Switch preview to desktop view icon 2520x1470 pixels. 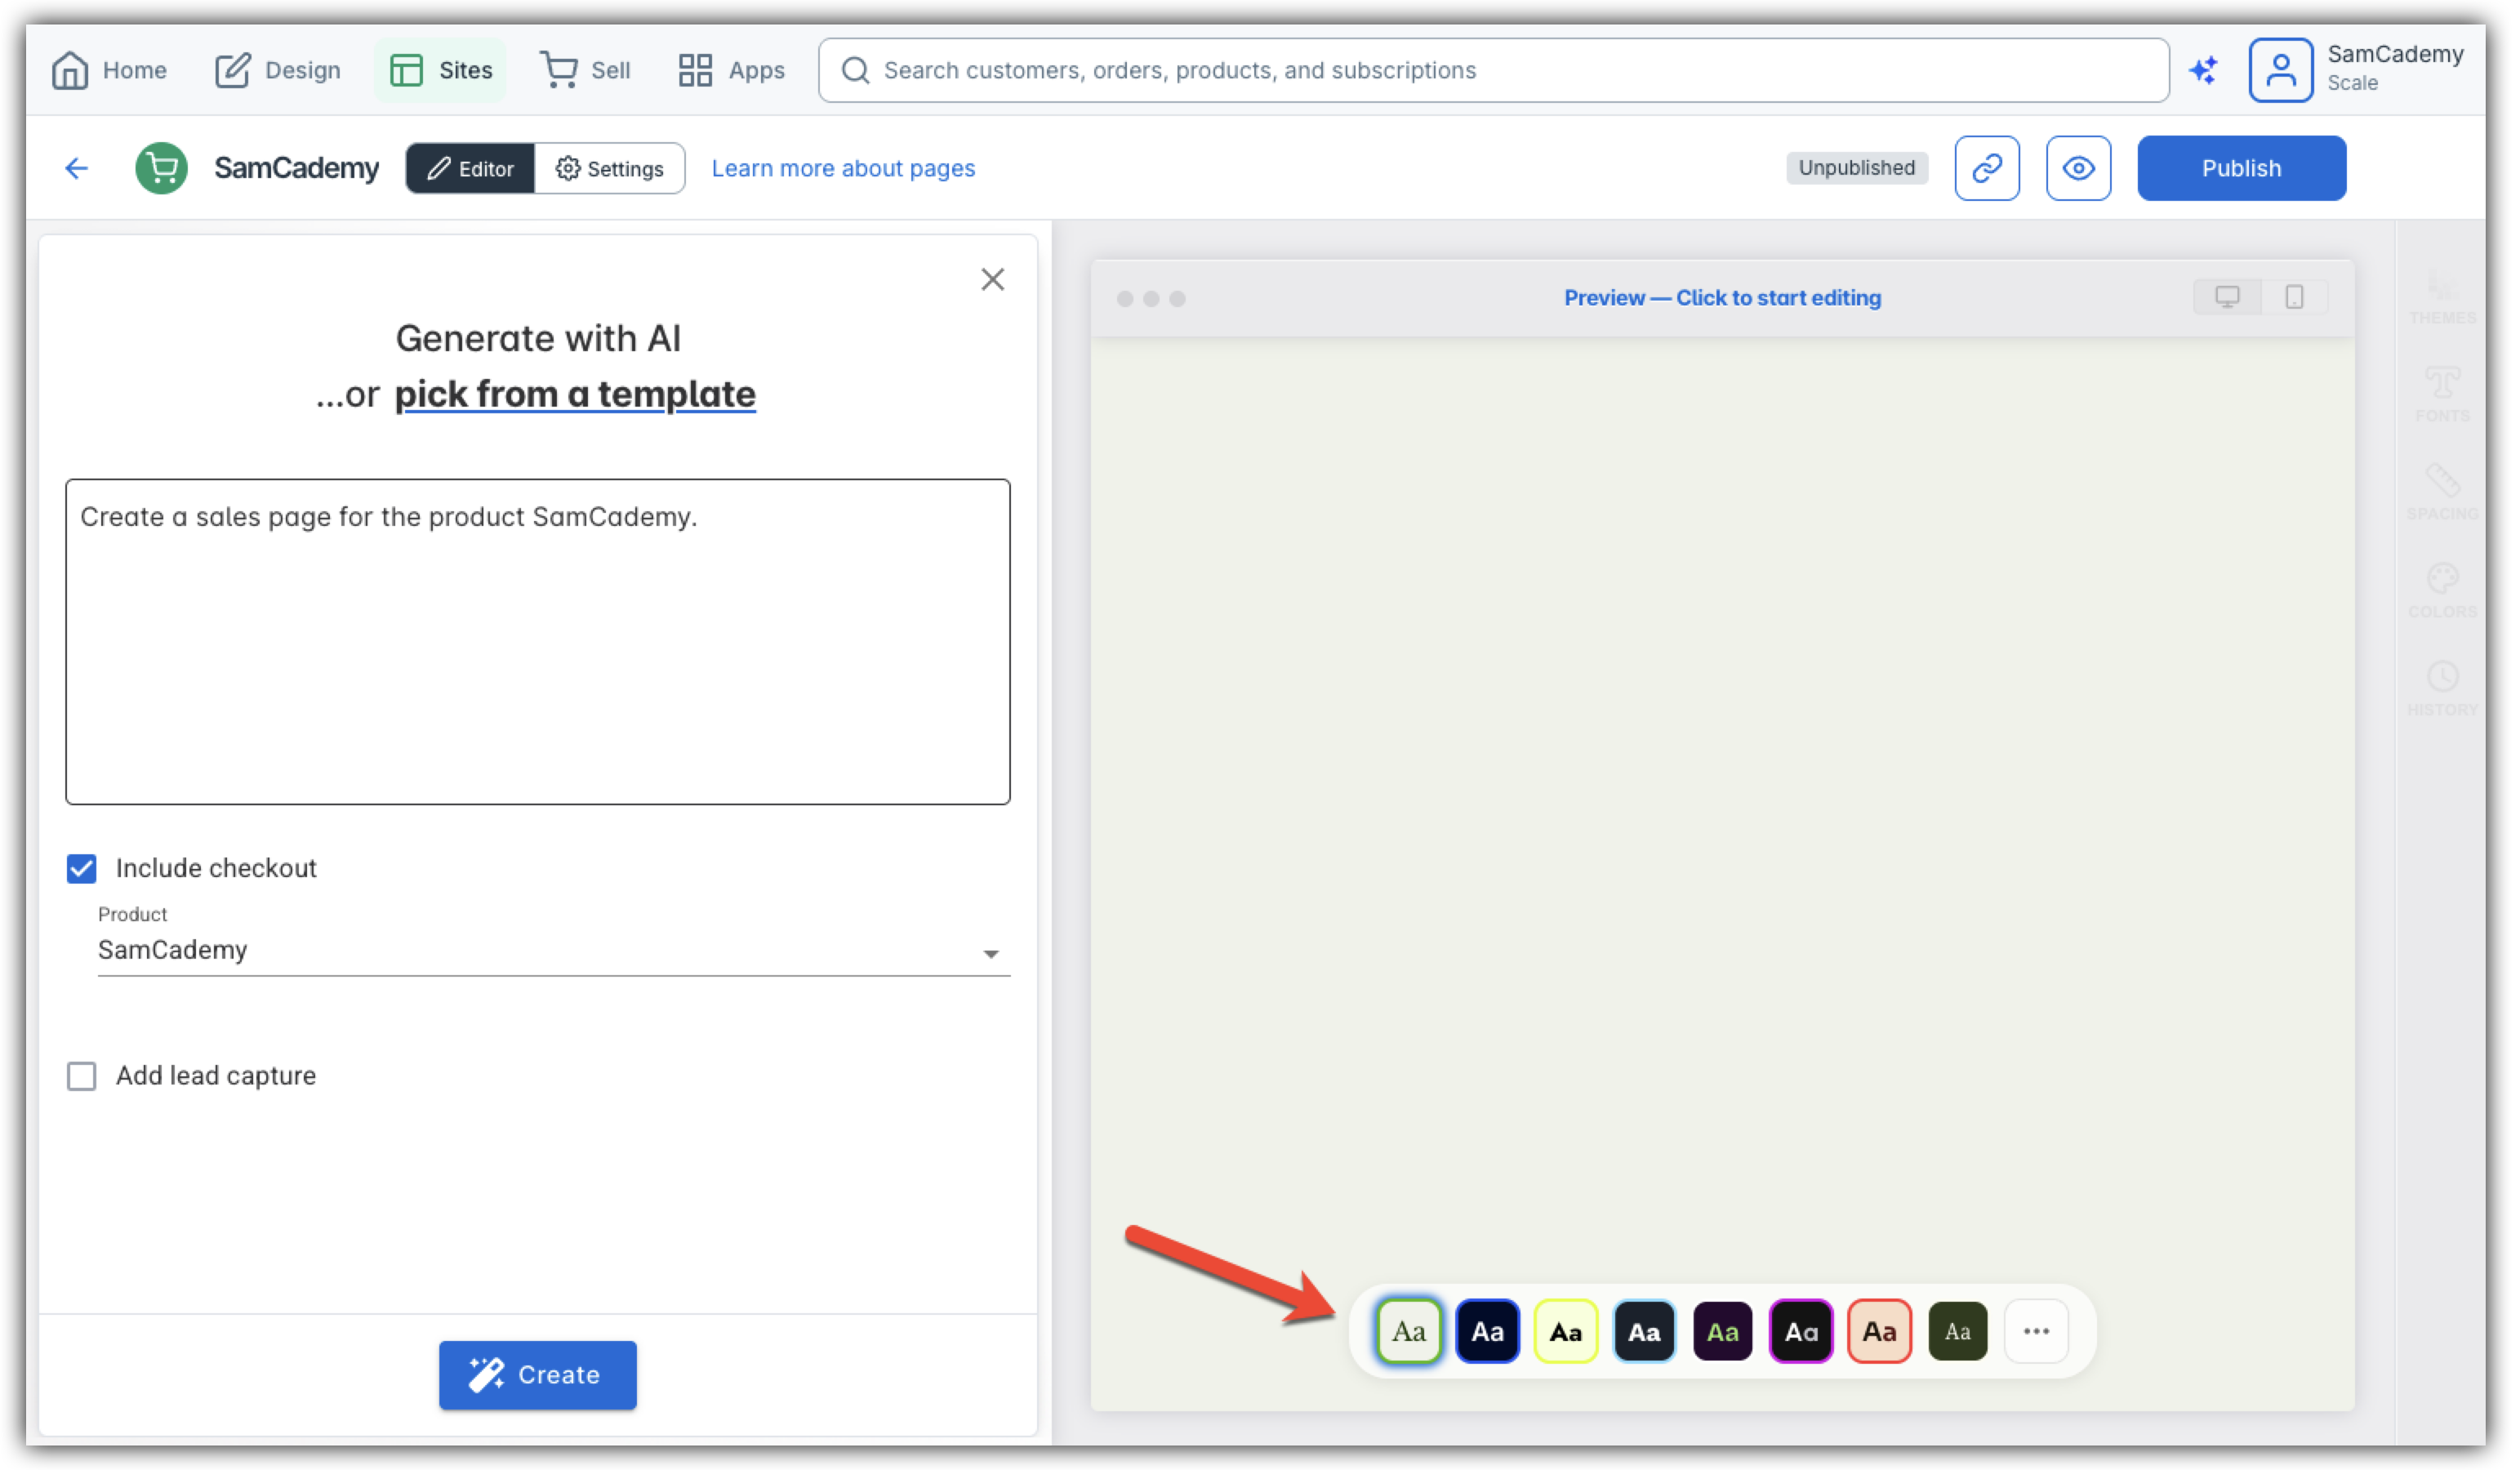point(2226,297)
